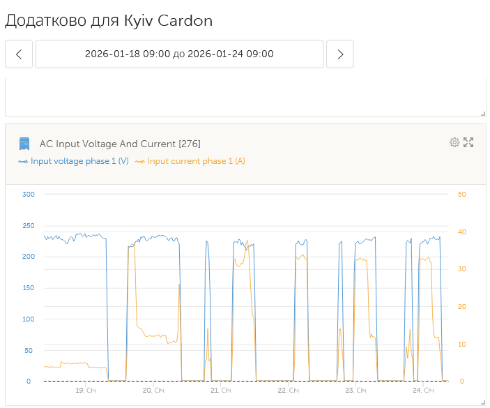Click the orange current legend line marker

[140, 161]
